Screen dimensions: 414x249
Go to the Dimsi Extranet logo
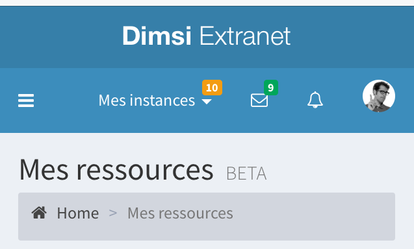pos(207,36)
